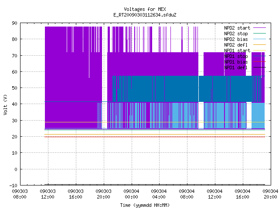Click the x-axis label 090304 12:00
The image size is (279, 209).
tap(215, 194)
